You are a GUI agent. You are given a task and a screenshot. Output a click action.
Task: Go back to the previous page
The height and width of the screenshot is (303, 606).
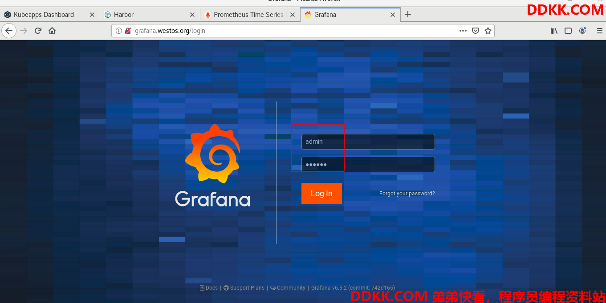9,31
